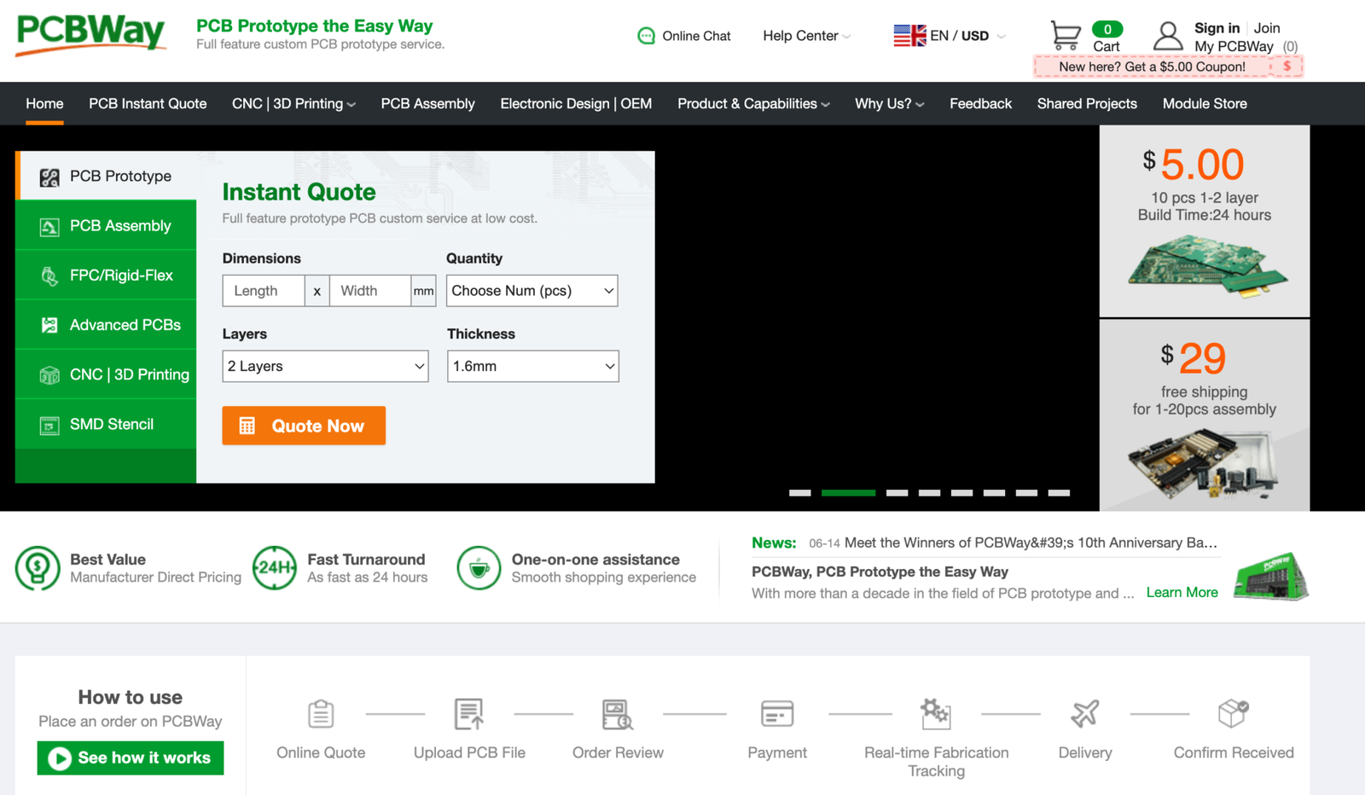Image resolution: width=1365 pixels, height=795 pixels.
Task: Click the Upload PCB File step icon
Action: [x=468, y=714]
